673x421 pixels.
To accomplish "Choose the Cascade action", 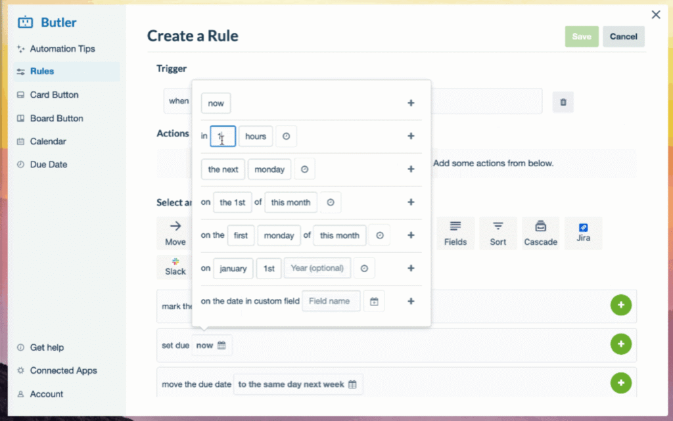I will point(540,233).
